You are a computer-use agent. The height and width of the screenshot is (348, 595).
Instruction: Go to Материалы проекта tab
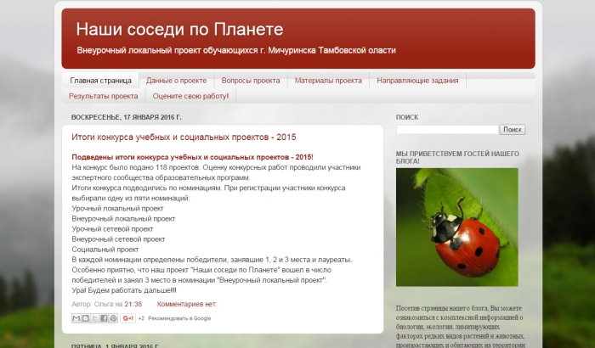click(x=328, y=81)
